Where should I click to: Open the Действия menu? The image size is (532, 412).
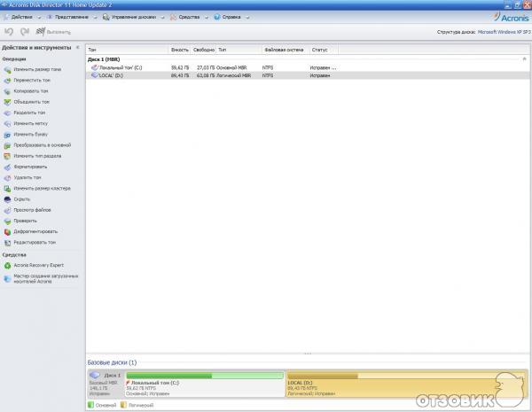tap(22, 17)
